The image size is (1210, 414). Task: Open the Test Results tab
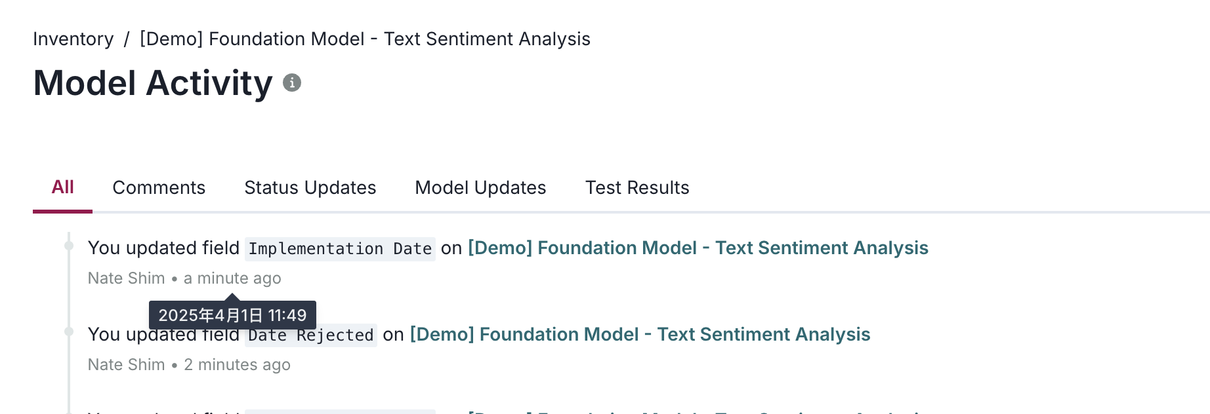coord(636,188)
